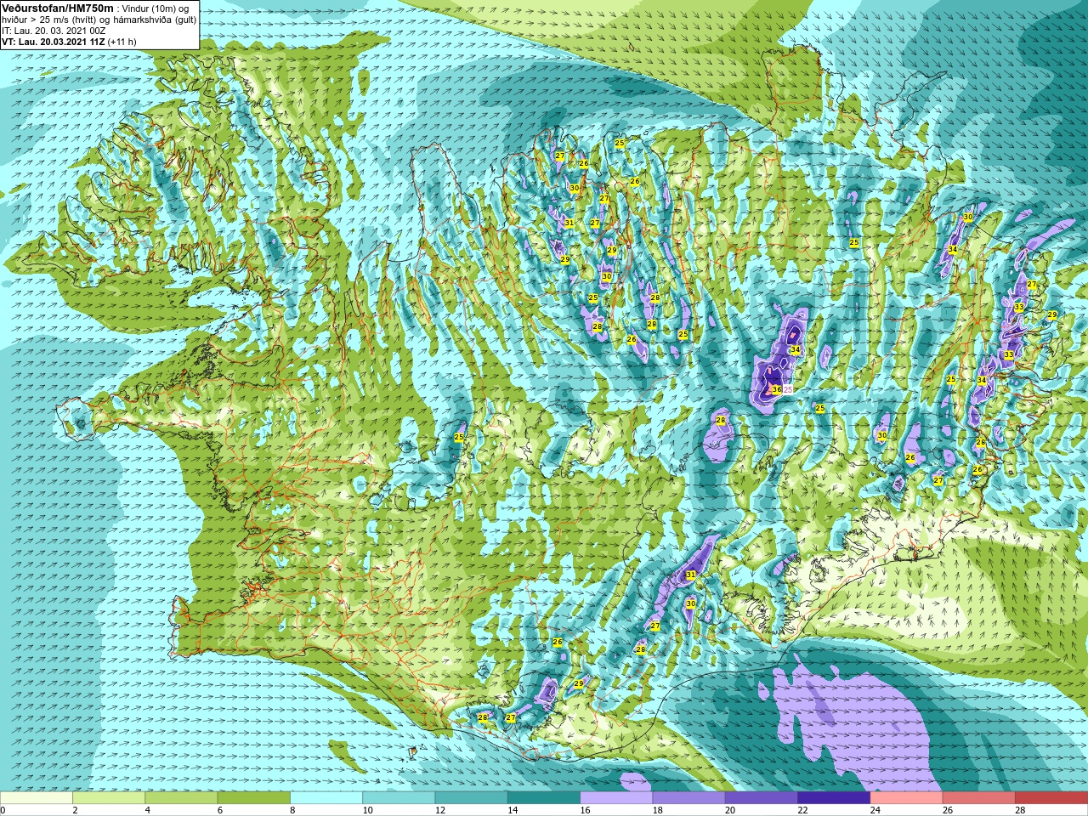Click the legend tick label '24'
The image size is (1088, 816).
[x=875, y=810]
